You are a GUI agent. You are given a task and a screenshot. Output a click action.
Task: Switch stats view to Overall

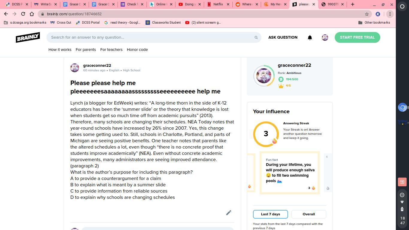(x=309, y=214)
